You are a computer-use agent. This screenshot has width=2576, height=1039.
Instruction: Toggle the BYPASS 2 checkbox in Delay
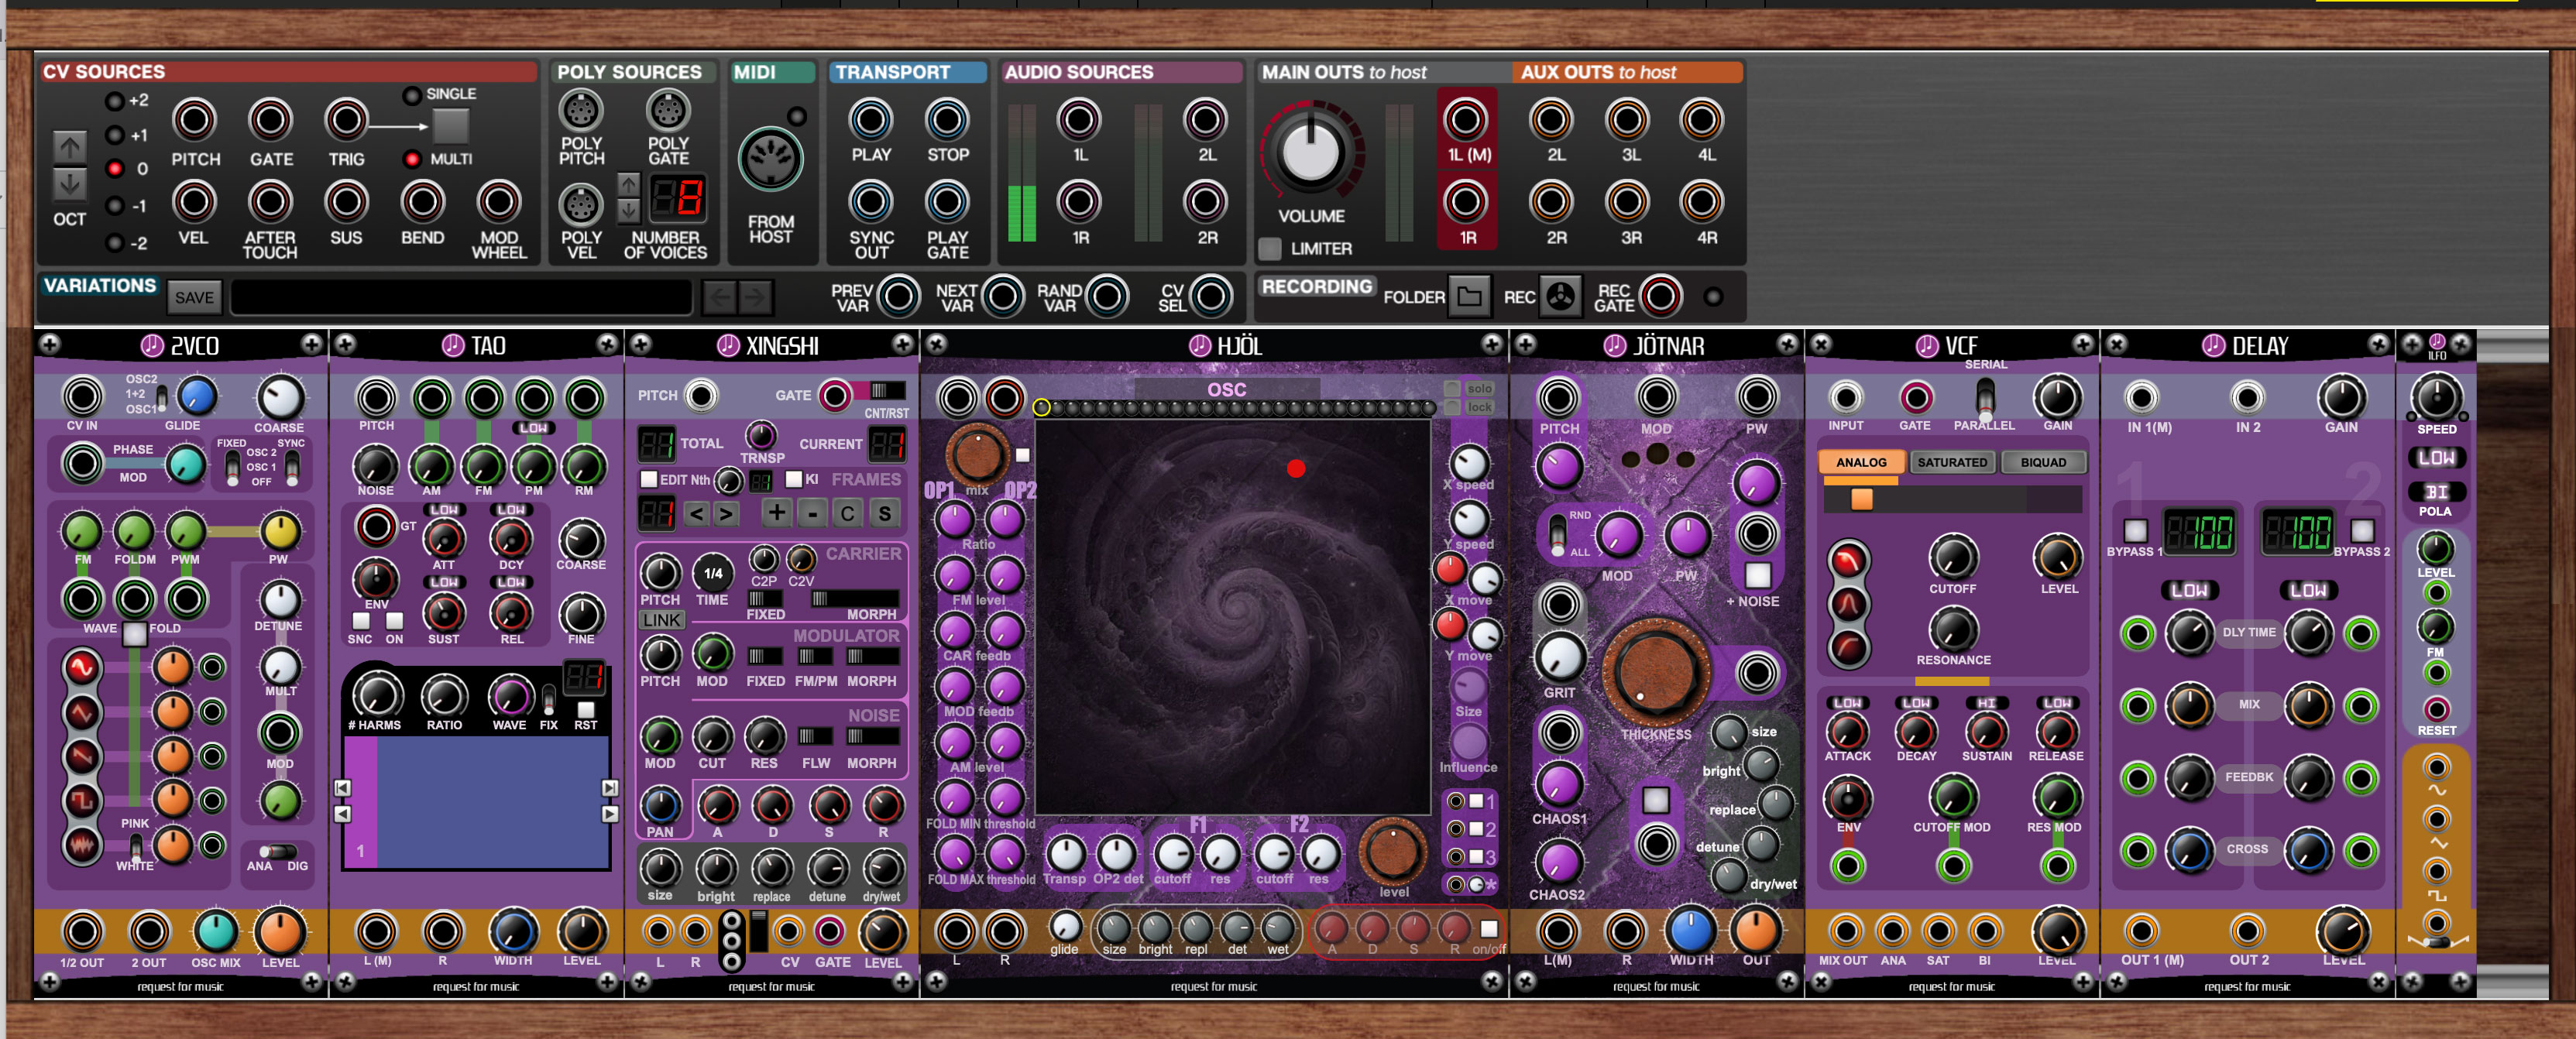pyautogui.click(x=2362, y=530)
